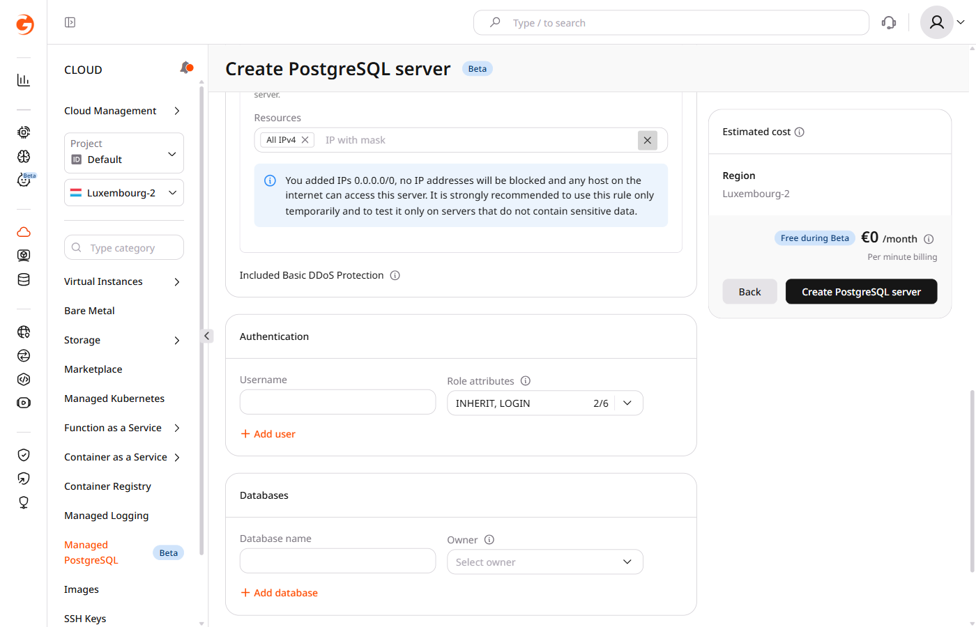Open the Project Default dropdown

(x=124, y=153)
